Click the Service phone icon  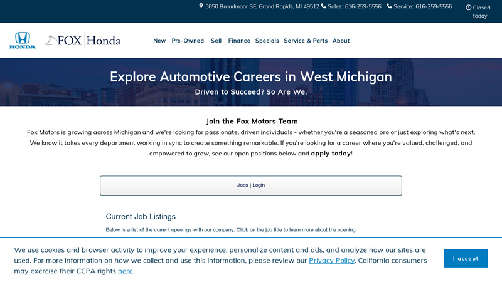click(389, 6)
